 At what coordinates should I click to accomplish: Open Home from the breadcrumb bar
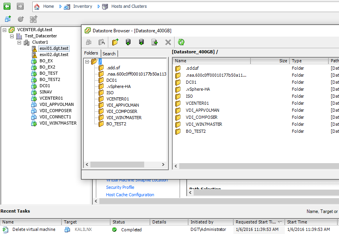48,6
